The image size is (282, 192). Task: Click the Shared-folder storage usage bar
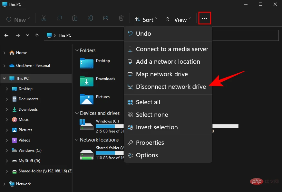coord(110,153)
